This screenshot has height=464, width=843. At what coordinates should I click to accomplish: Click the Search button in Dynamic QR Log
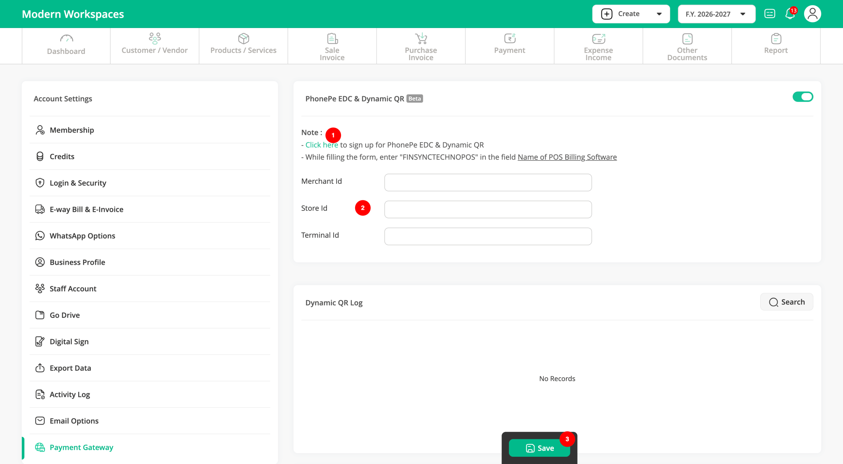[x=786, y=302]
